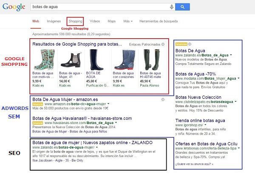255x174 pixels.
Task: Open 'Ofertas en Botas de Agua Ccilu' ad
Action: click(206, 144)
